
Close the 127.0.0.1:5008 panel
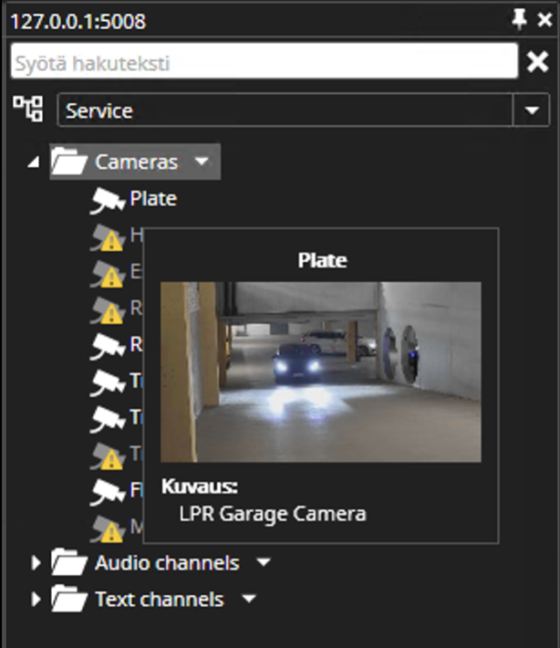click(544, 19)
